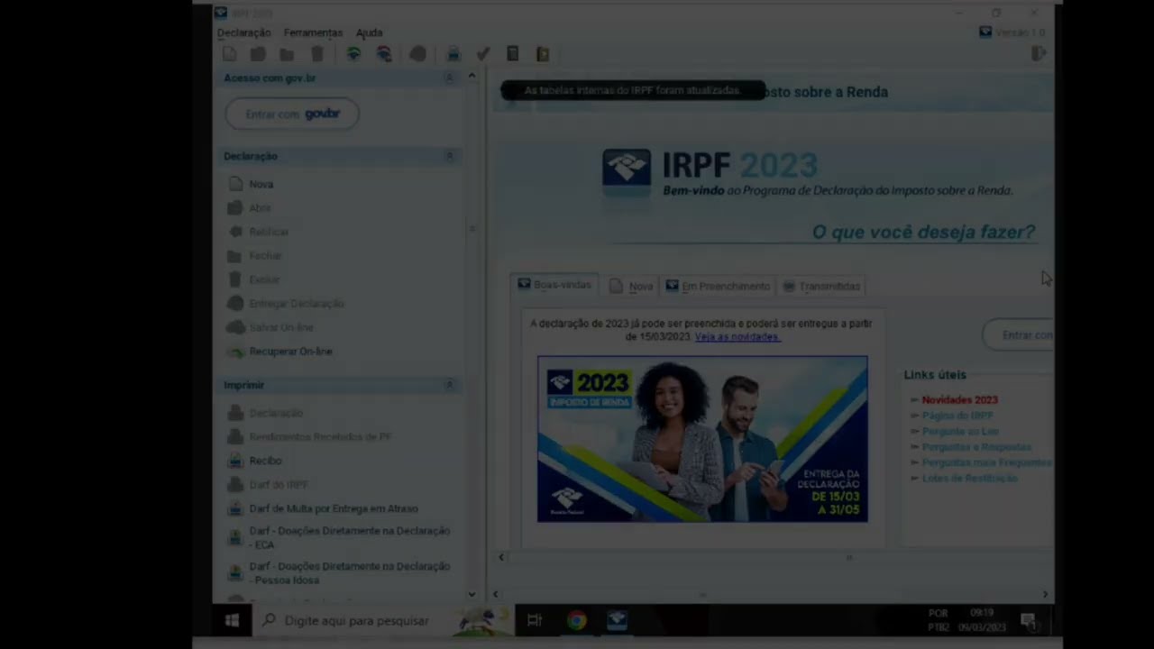Click the new declaration toolbar icon
The height and width of the screenshot is (649, 1154).
[230, 54]
